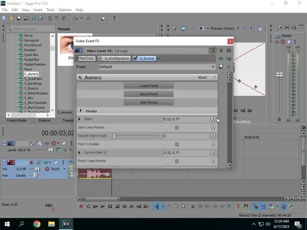Screen dimensions: 307x230
Task: Pause timeline playback
Action: [x=110, y=206]
